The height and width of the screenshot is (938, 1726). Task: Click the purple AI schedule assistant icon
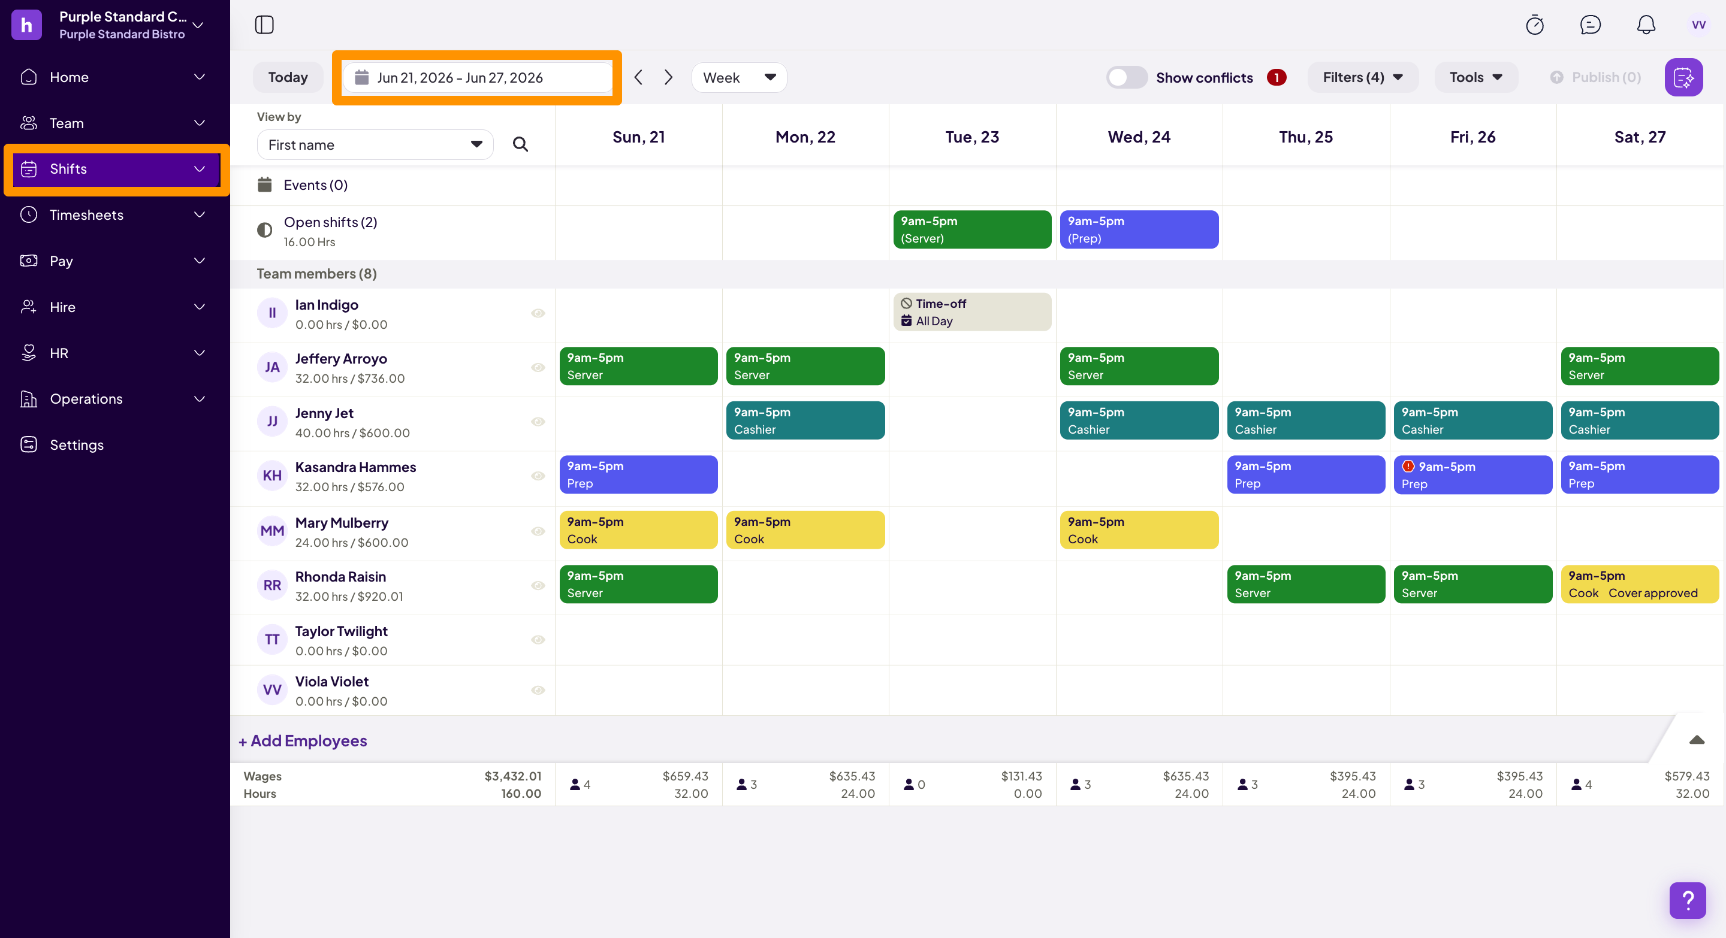pos(1683,78)
